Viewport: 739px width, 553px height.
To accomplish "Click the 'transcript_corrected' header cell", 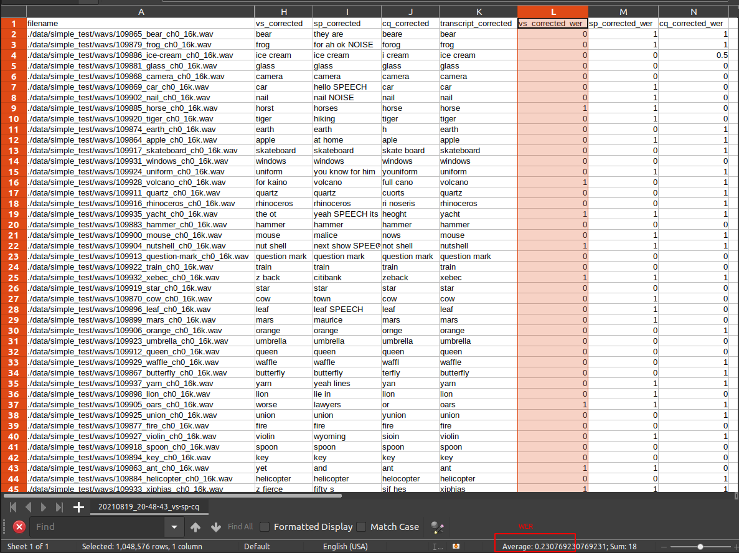I will [x=478, y=23].
